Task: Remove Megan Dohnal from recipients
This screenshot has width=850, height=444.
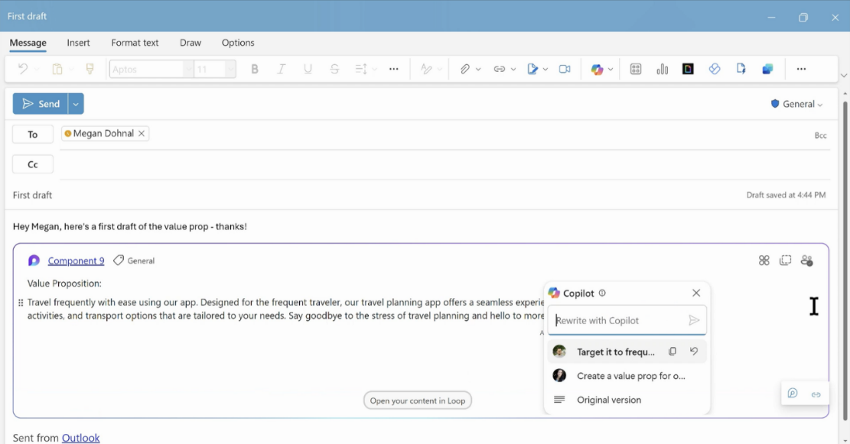Action: point(141,133)
